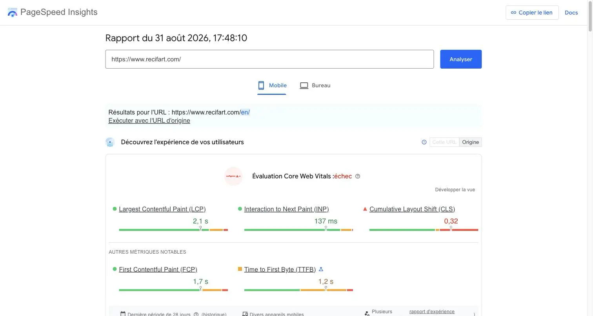Click the mobile phone icon
The height and width of the screenshot is (316, 593).
pyautogui.click(x=261, y=85)
